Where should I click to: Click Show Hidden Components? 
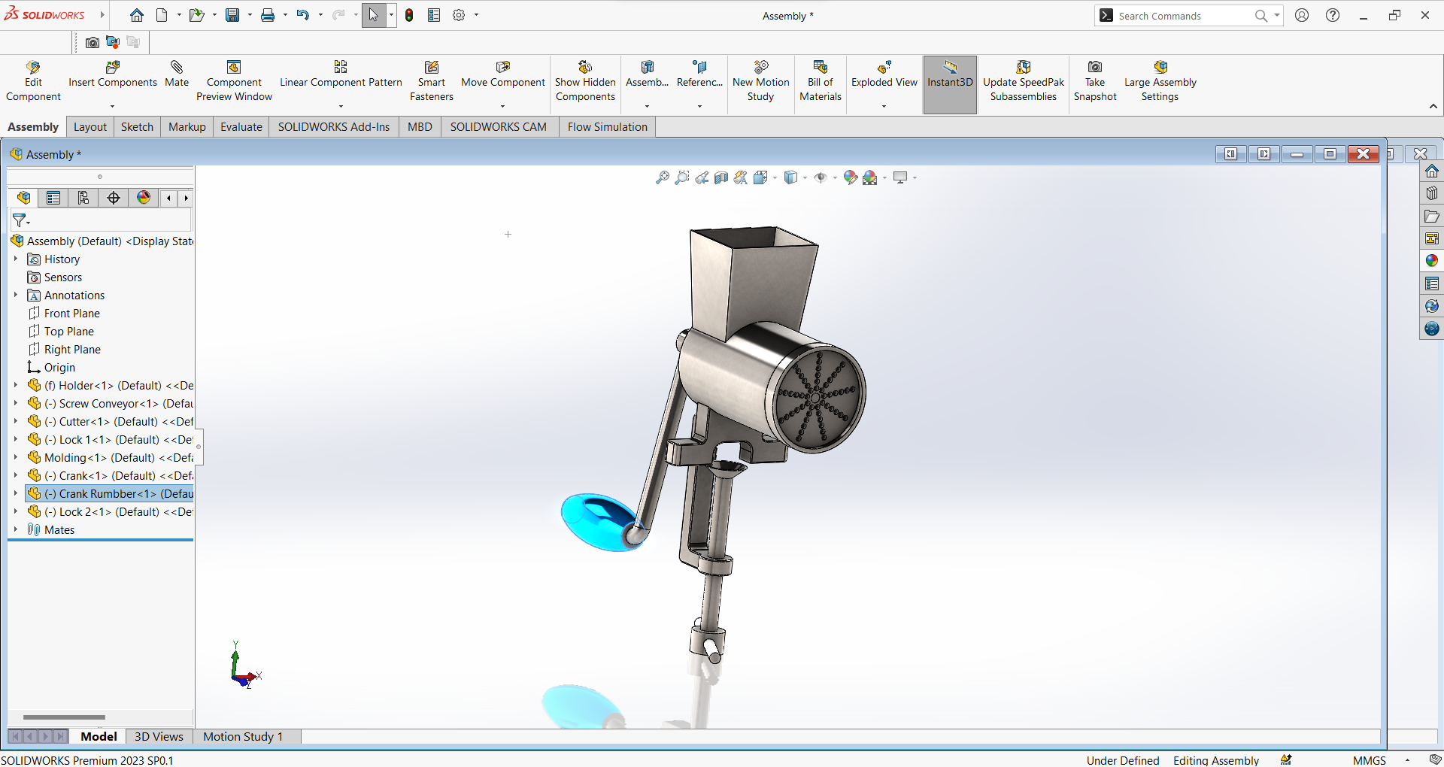point(585,81)
